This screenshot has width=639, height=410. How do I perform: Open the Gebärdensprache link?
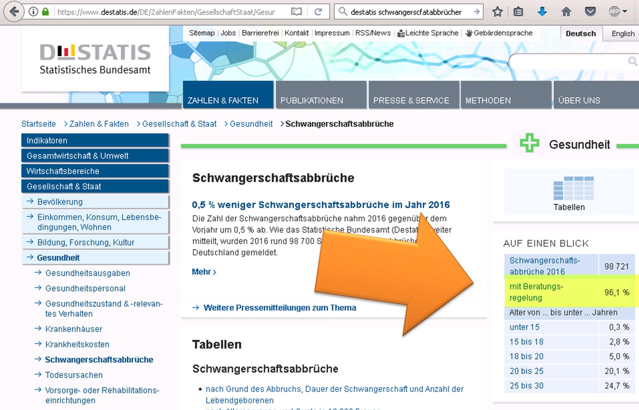(499, 33)
